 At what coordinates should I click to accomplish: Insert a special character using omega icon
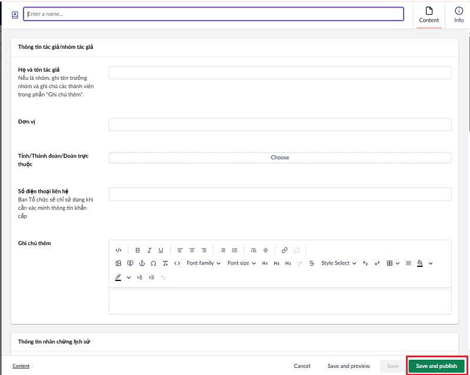[153, 263]
